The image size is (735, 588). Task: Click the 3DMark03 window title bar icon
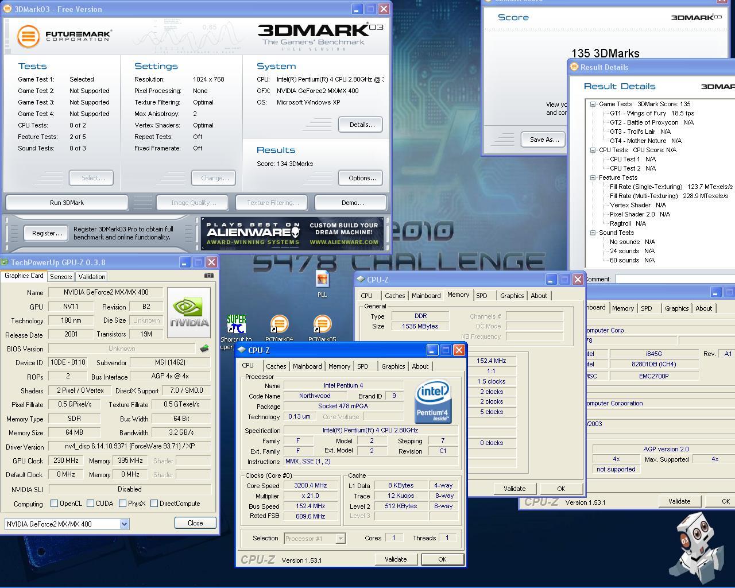tap(7, 9)
